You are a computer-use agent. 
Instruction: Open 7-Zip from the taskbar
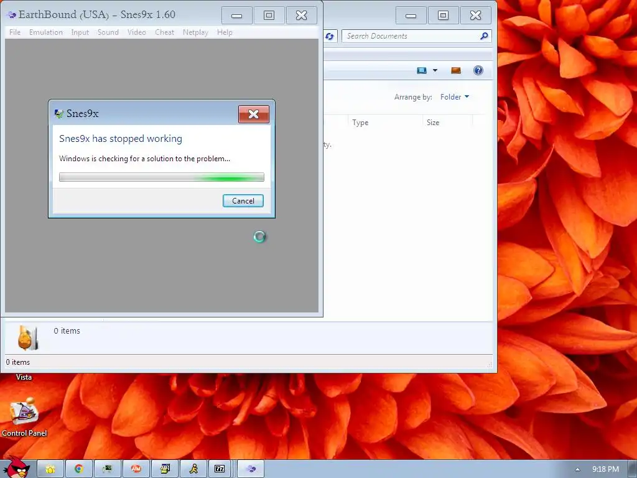[x=220, y=469]
